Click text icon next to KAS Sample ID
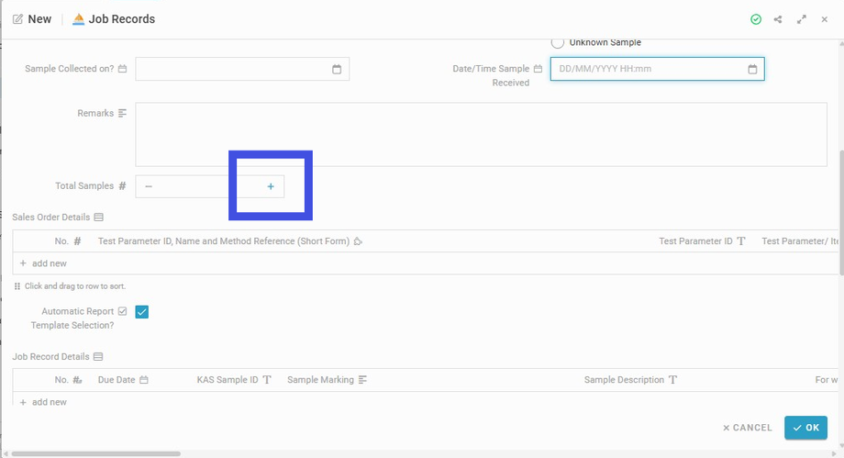This screenshot has width=844, height=458. 267,380
